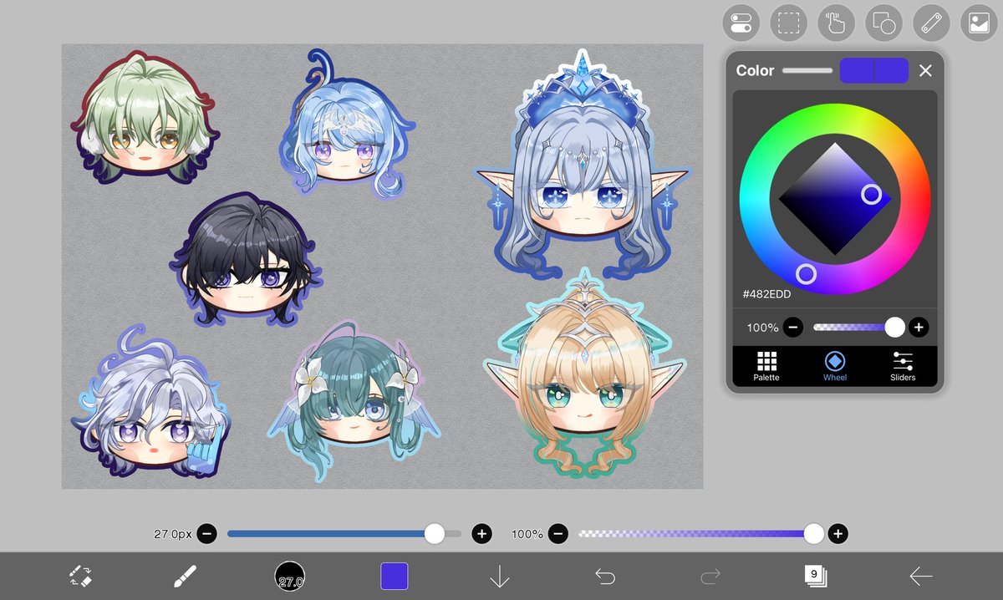Switch to the Sliders tab
This screenshot has height=600, width=1003.
pos(903,366)
